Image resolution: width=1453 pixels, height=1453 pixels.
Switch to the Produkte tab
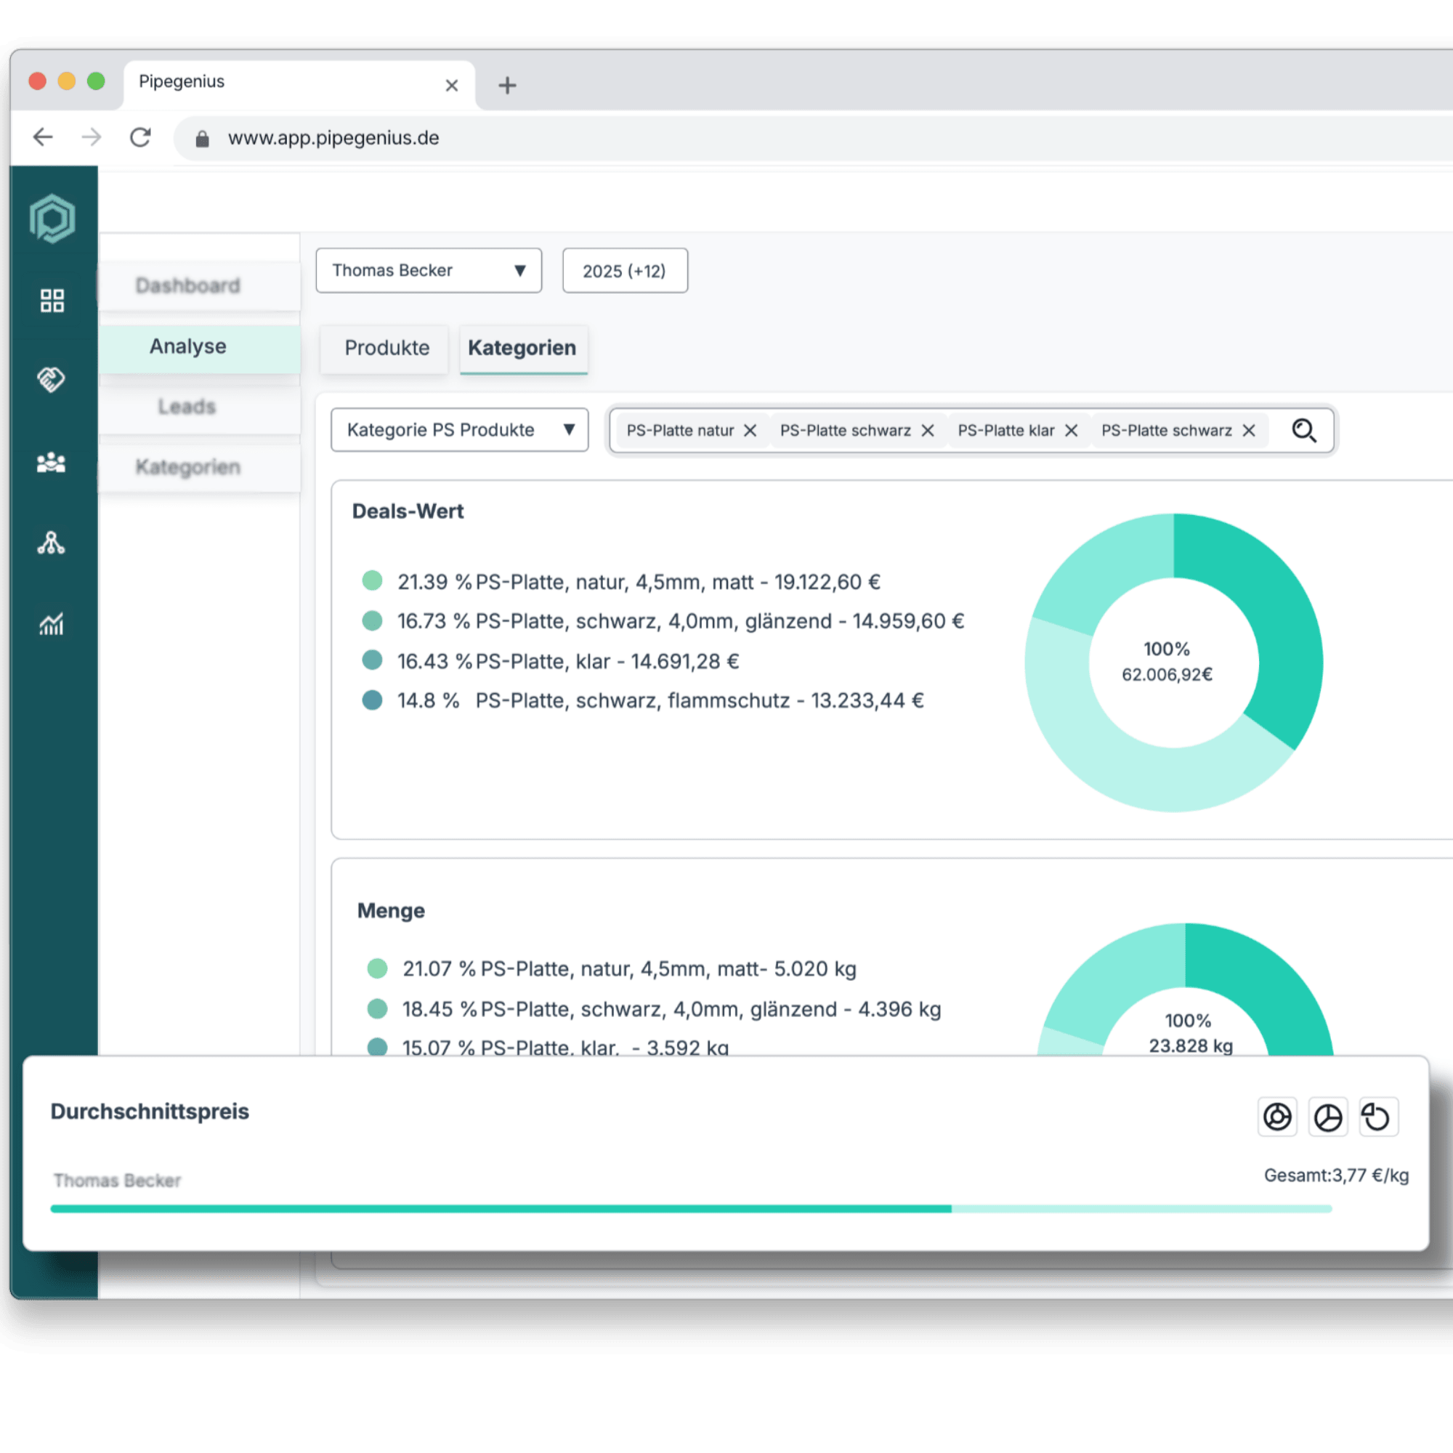386,348
